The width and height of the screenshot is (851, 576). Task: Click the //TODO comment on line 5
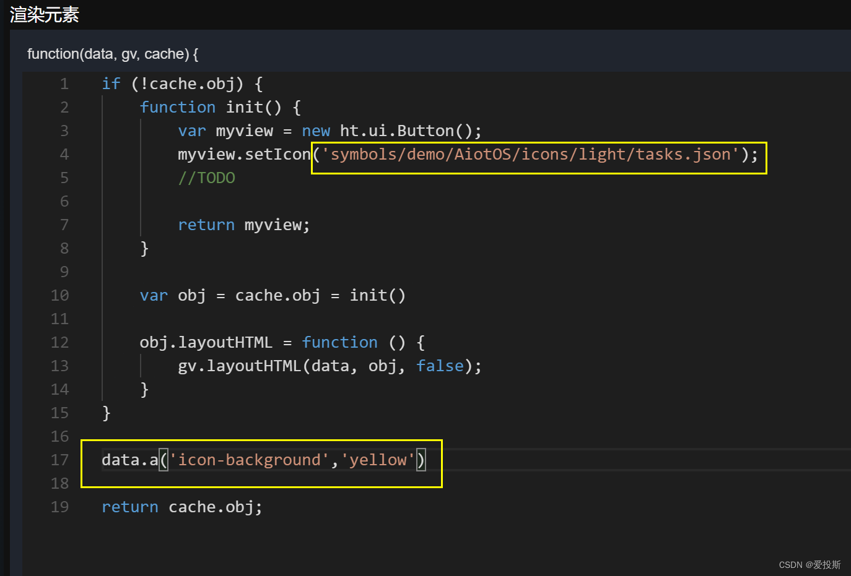tap(207, 178)
